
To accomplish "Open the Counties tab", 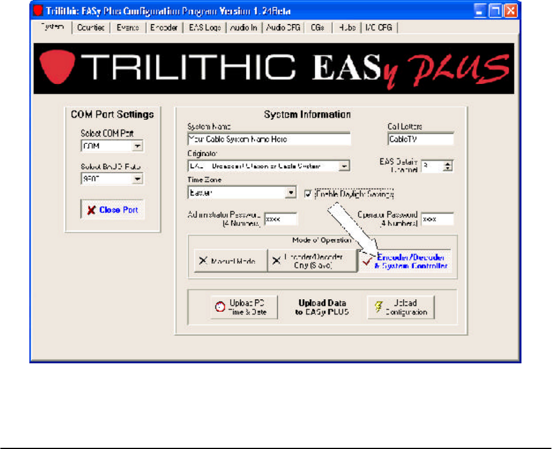I will (x=90, y=28).
